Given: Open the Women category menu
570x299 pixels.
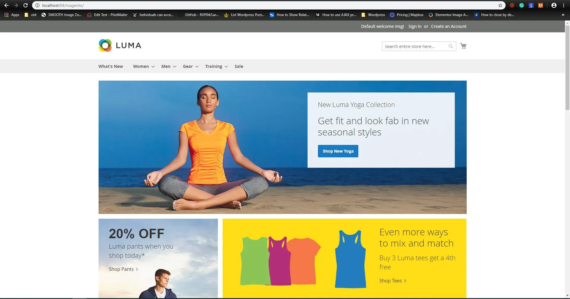Looking at the screenshot, I should (x=141, y=66).
